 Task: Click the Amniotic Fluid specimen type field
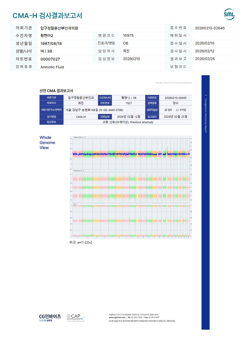point(52,67)
